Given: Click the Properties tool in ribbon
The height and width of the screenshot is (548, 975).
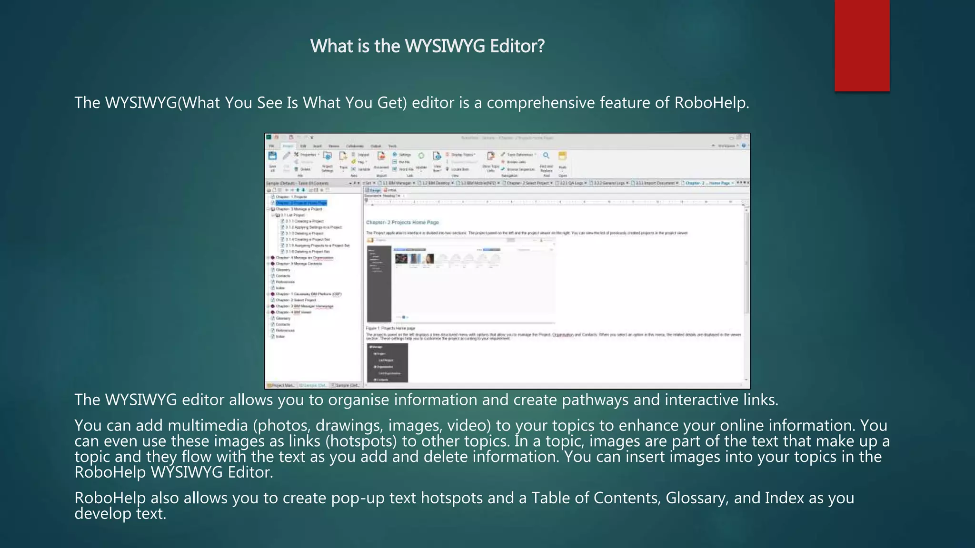Looking at the screenshot, I should [x=307, y=155].
